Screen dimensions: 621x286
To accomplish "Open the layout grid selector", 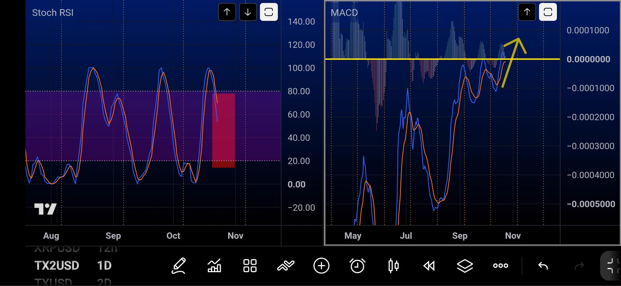I will (x=250, y=266).
